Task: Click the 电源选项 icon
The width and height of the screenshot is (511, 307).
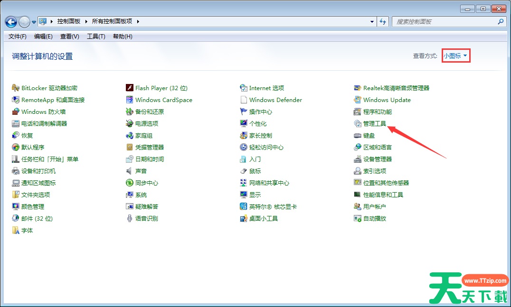Action: point(130,123)
